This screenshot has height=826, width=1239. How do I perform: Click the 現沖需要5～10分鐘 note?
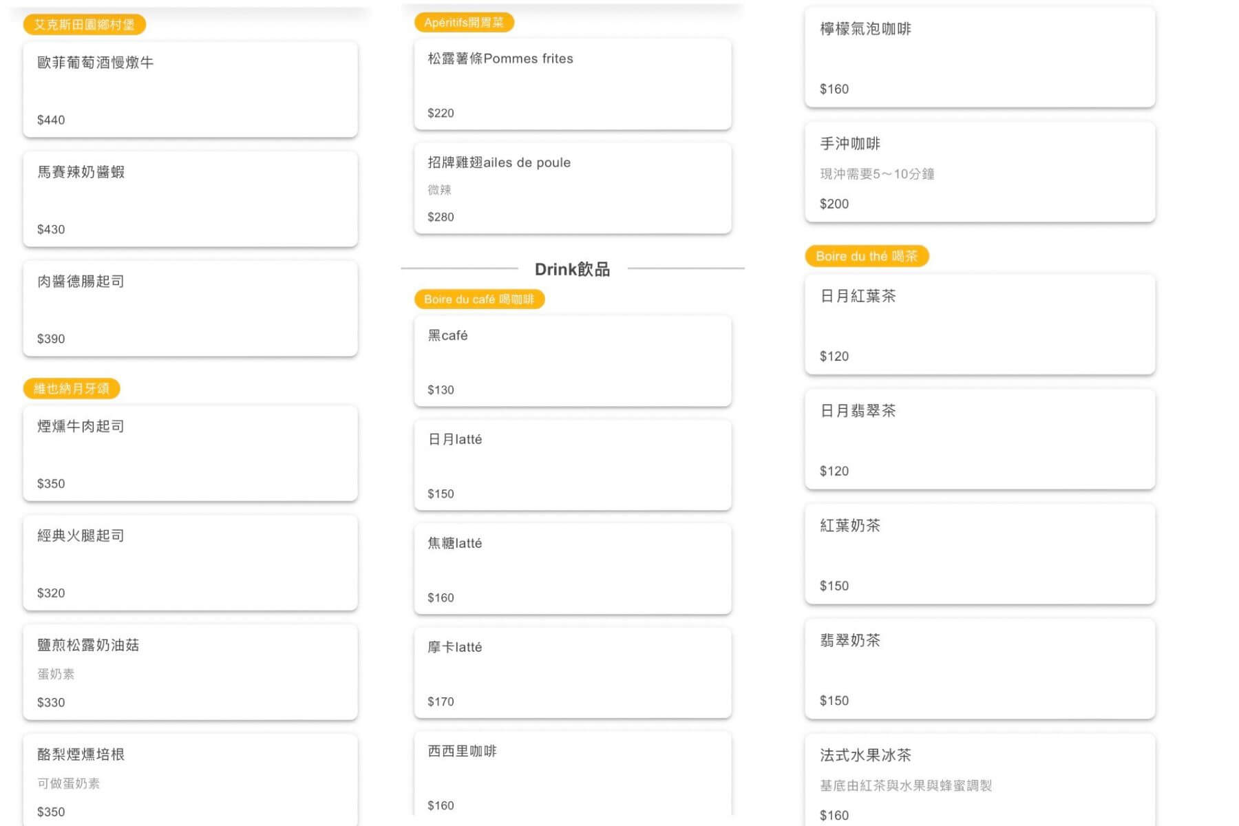[x=877, y=174]
